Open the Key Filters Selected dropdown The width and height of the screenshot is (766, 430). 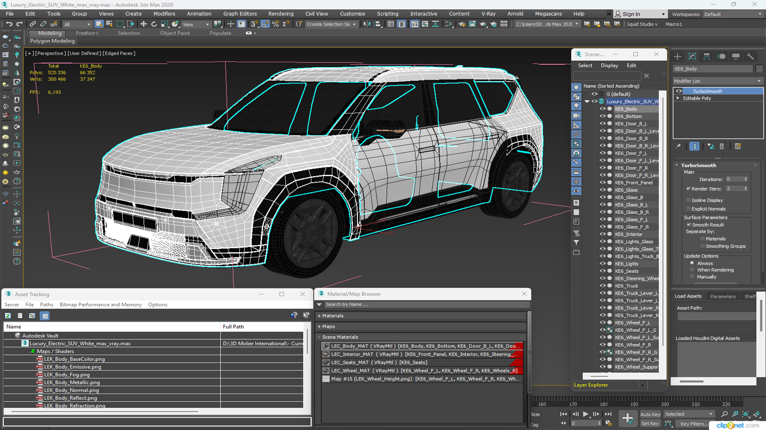[689, 414]
